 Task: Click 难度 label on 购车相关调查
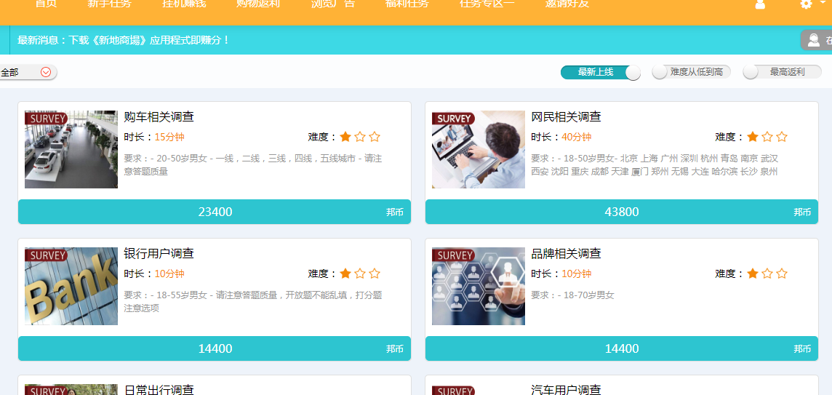[322, 137]
